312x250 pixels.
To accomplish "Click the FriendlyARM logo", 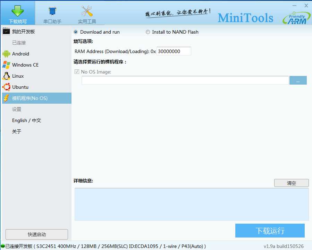I will coord(296,18).
